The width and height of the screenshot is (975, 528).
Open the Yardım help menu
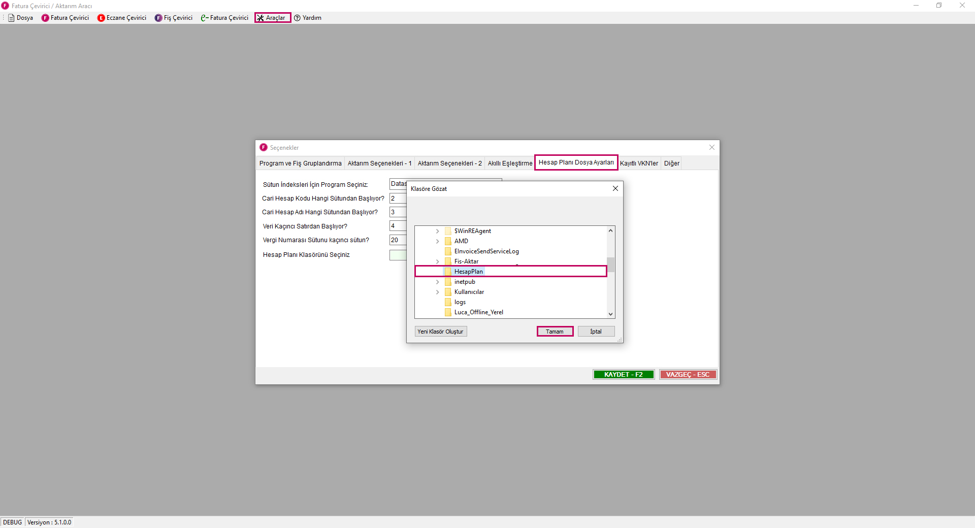point(308,18)
